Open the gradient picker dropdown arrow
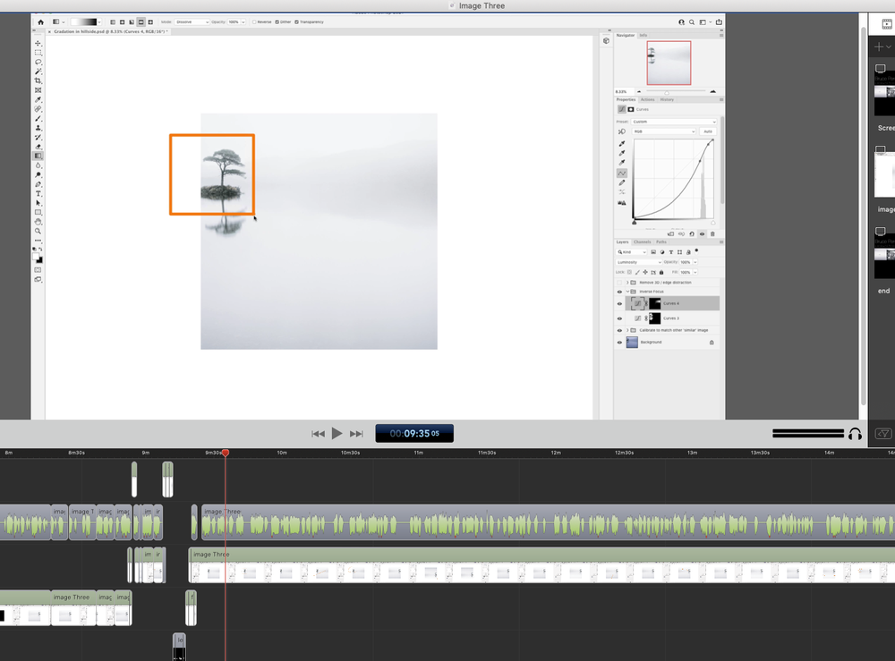The height and width of the screenshot is (661, 895). [99, 22]
